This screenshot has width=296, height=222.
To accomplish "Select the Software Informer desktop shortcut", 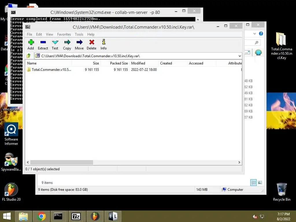I will coord(11,134).
